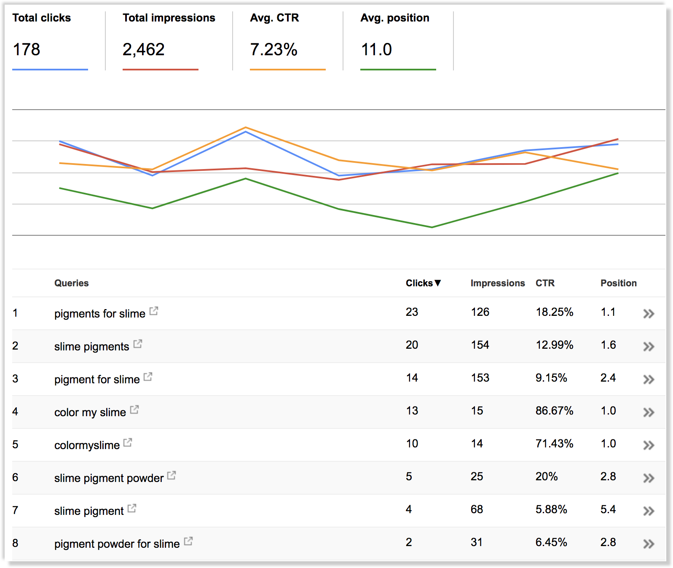Expand details arrows for 'slime pigment powder' row

tap(649, 478)
